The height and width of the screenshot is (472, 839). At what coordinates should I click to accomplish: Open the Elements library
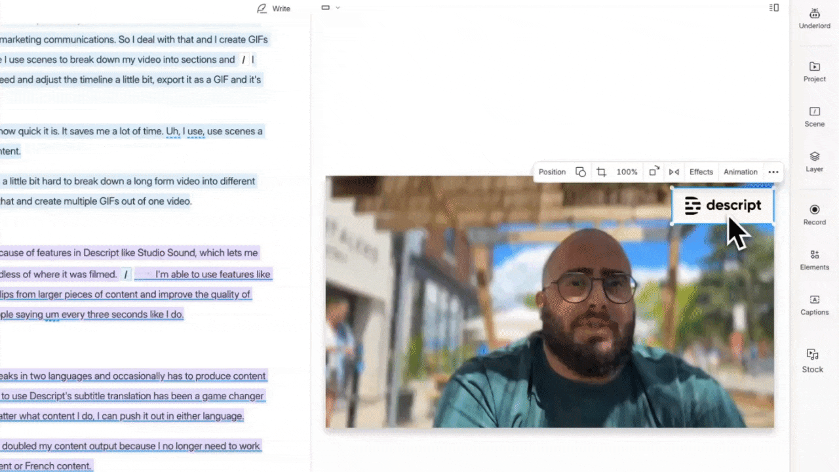coord(814,259)
